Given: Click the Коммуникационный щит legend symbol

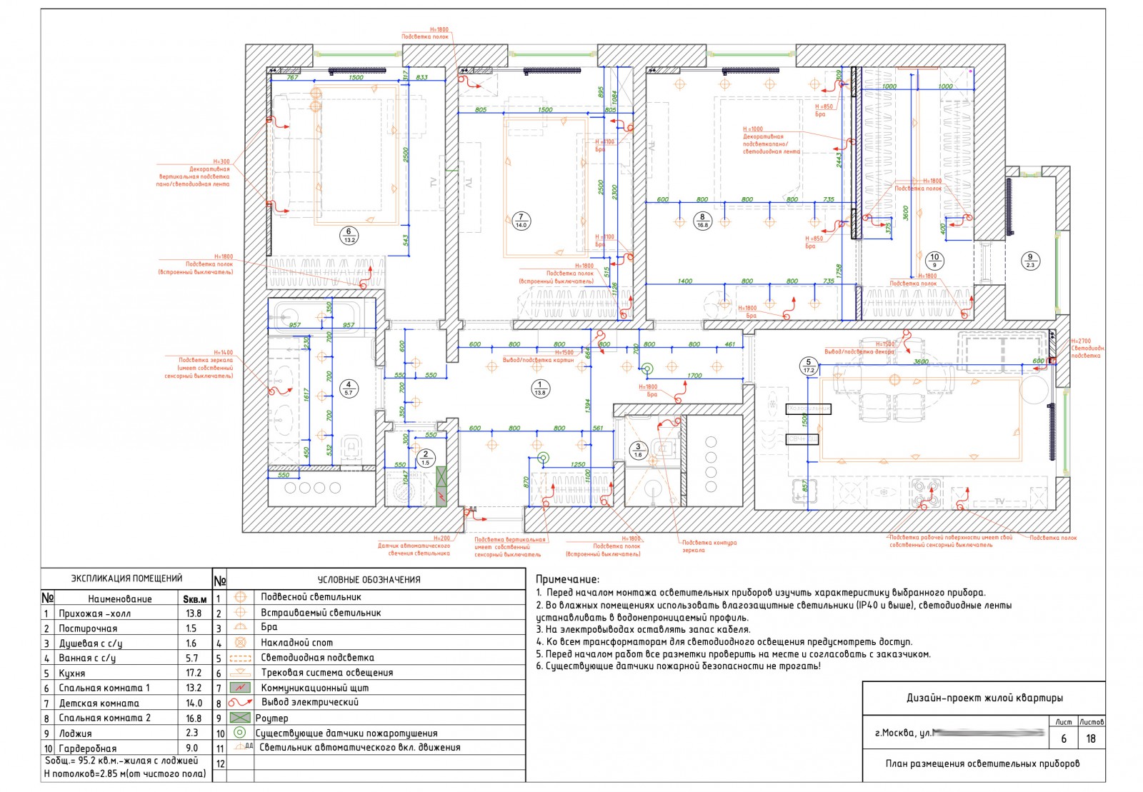Looking at the screenshot, I should pyautogui.click(x=241, y=688).
